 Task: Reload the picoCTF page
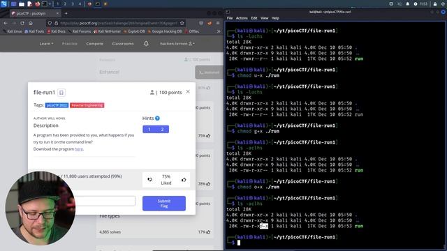[22, 23]
